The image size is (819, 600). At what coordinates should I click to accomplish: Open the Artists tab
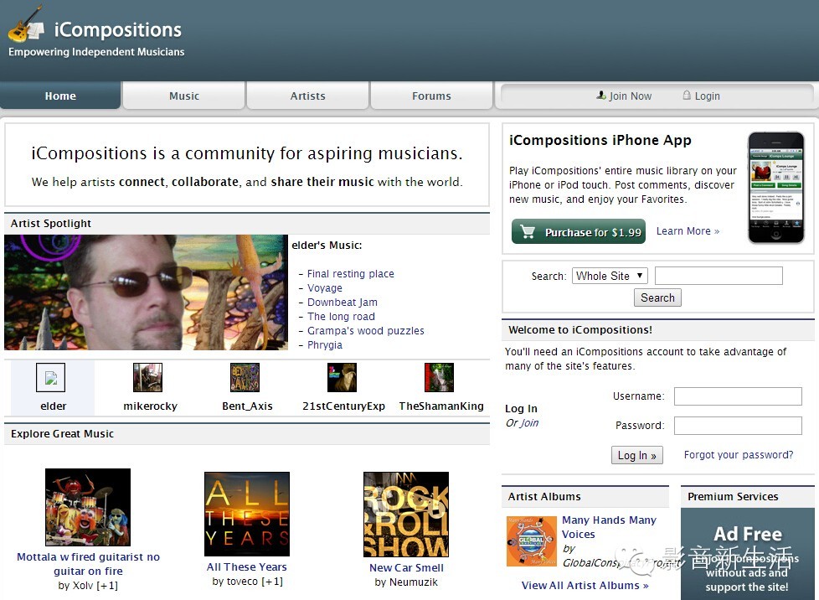307,96
